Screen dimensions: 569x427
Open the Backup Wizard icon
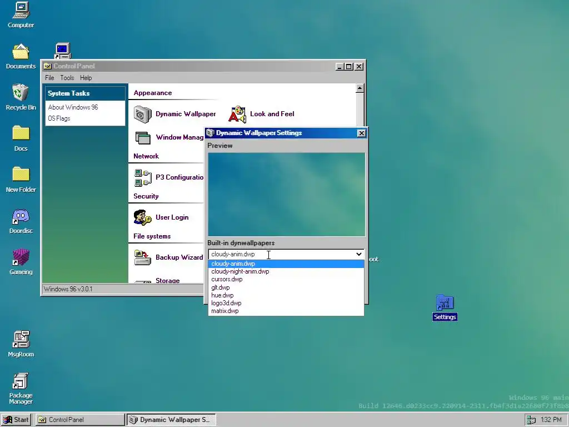pos(143,257)
